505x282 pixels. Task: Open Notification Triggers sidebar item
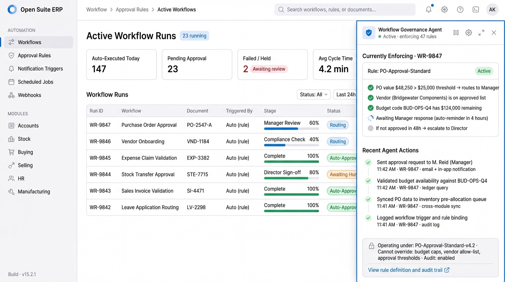pyautogui.click(x=38, y=69)
